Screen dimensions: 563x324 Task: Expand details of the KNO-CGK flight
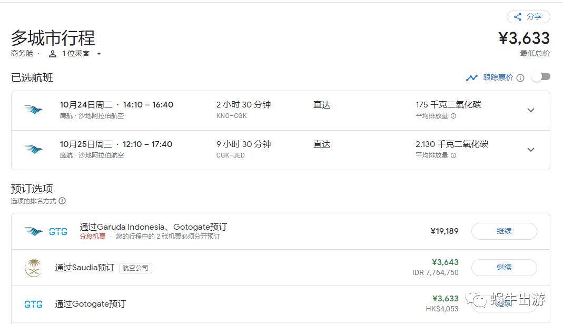[x=531, y=110]
